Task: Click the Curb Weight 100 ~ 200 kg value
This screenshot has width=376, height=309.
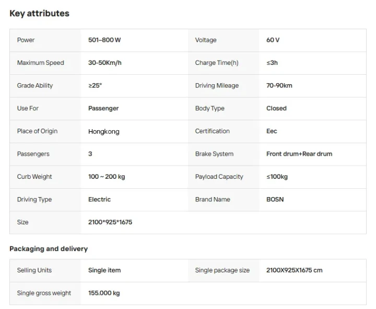Action: click(x=107, y=177)
